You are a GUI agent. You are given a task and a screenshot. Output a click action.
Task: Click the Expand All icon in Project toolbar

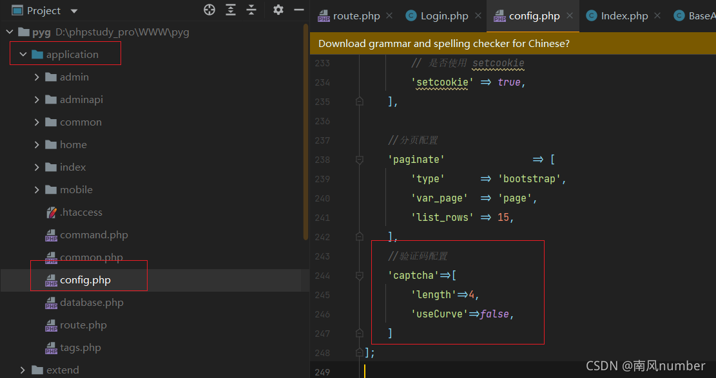click(x=231, y=10)
